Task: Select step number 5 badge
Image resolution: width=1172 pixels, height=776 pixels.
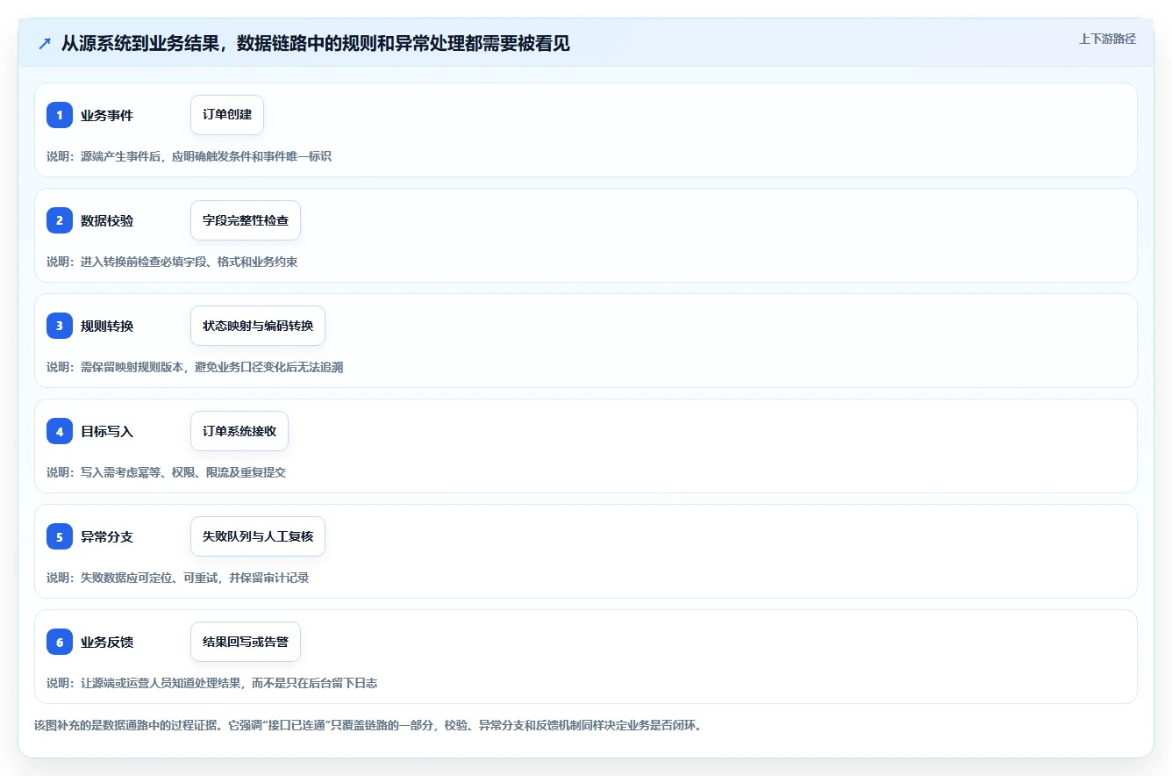Action: click(x=60, y=536)
